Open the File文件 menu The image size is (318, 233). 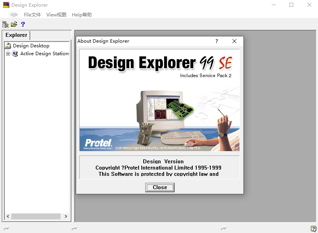tap(32, 15)
